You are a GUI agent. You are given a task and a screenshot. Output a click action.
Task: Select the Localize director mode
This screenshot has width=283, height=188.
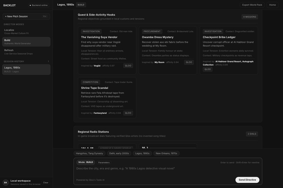26,32
